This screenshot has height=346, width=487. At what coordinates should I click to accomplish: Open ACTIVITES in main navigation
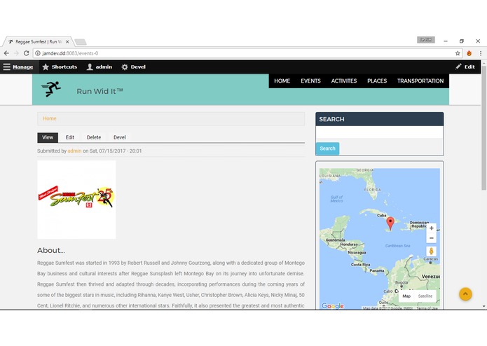click(344, 81)
